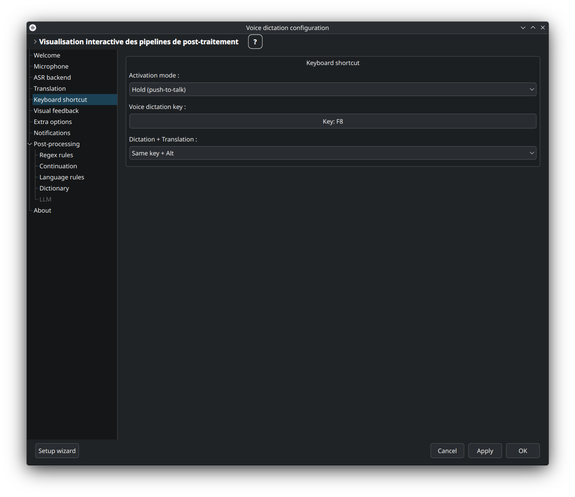Open Regex rules under Post-processing

coord(56,155)
